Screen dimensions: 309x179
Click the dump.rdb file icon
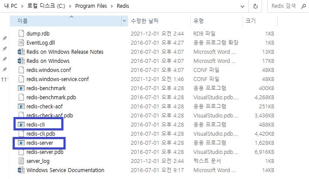click(21, 34)
